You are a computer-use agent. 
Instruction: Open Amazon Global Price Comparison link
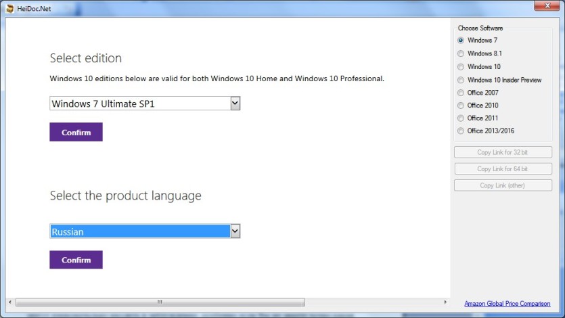coord(507,304)
